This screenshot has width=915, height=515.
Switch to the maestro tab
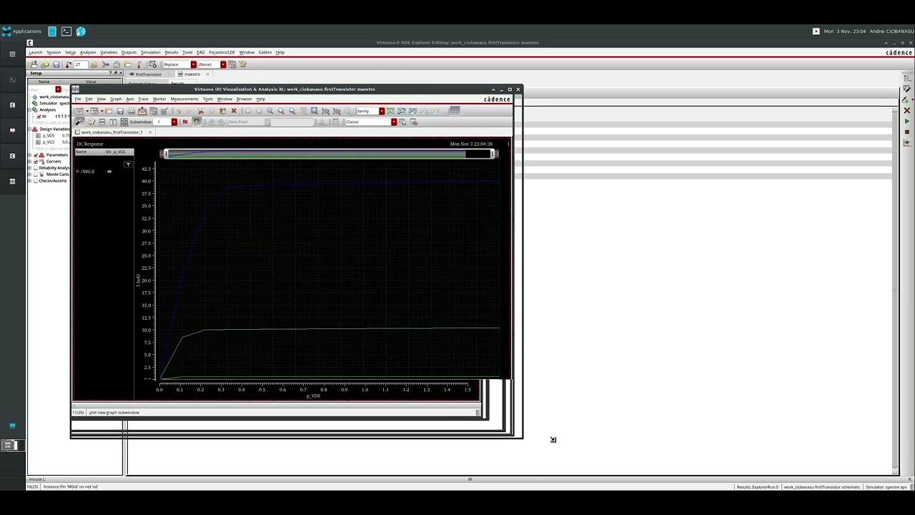(x=192, y=74)
